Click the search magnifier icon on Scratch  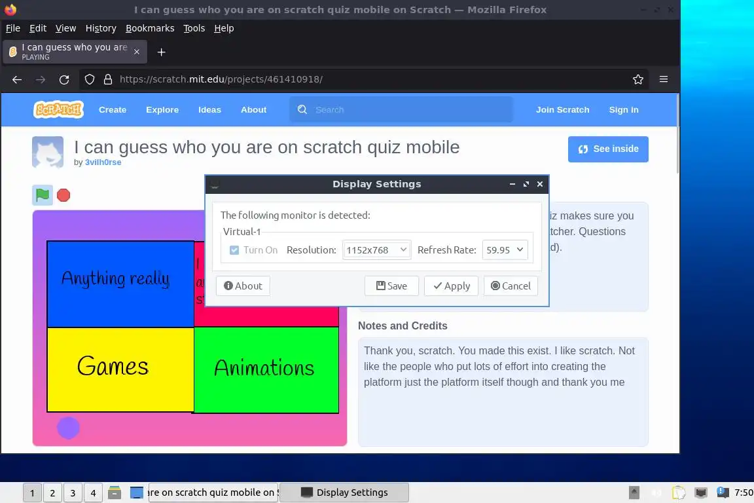pos(302,110)
